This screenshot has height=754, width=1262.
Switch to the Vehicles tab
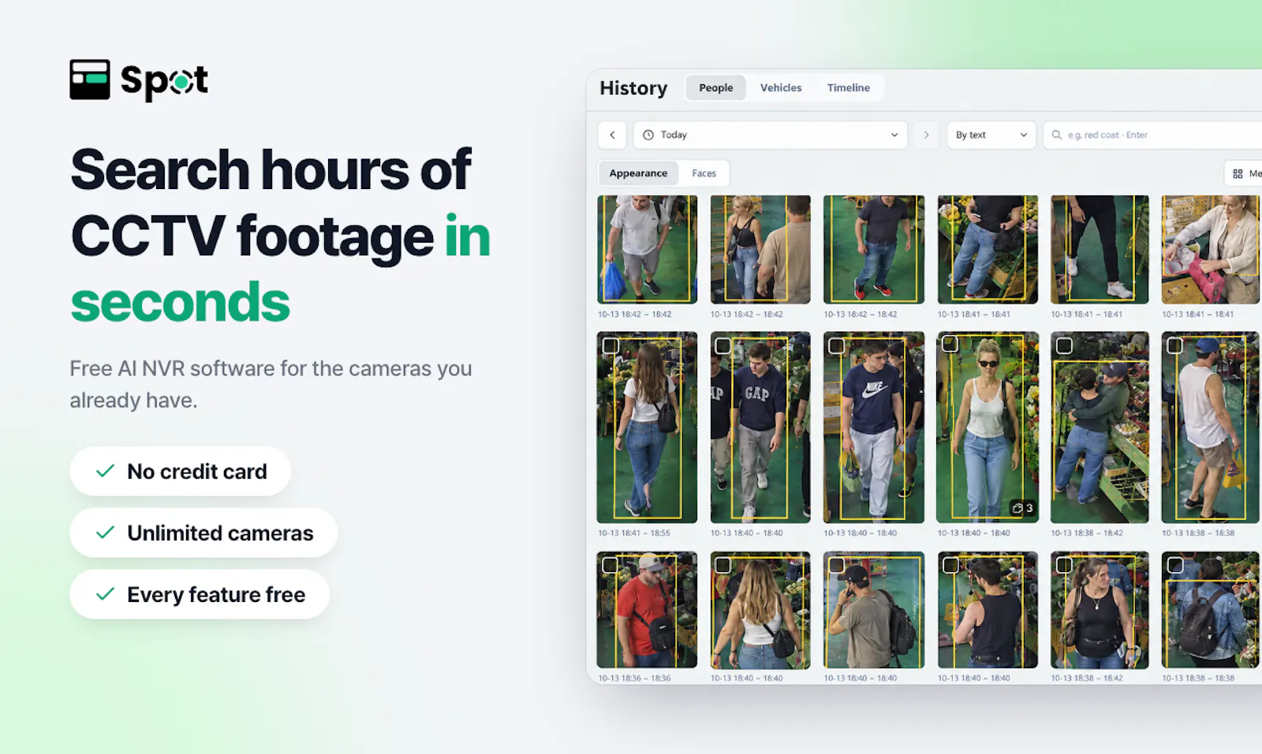[781, 87]
